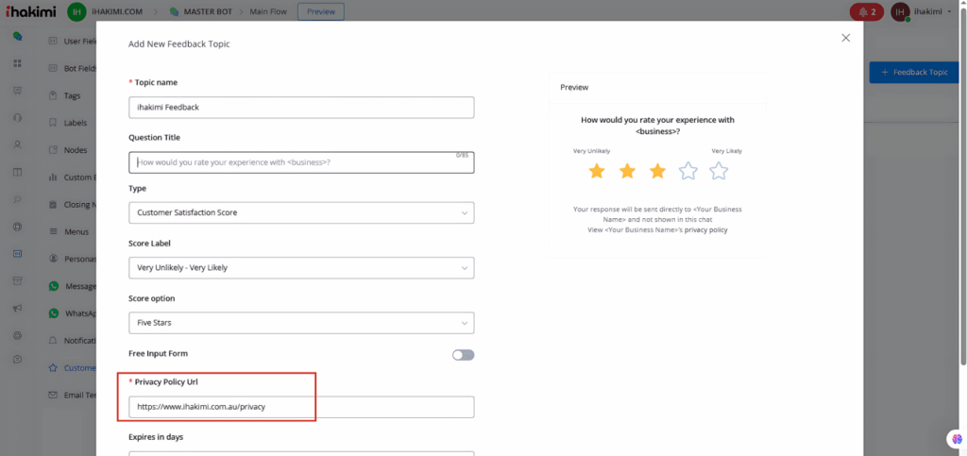
Task: Open the Type dropdown
Action: pos(301,212)
